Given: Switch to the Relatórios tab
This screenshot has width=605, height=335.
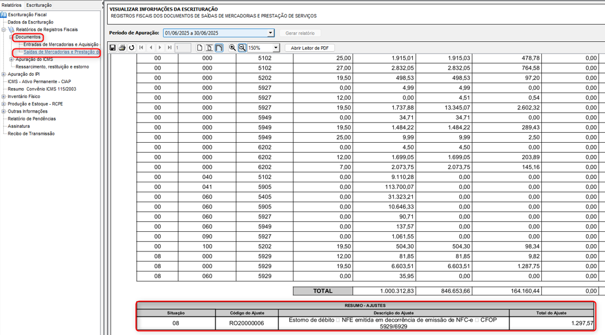Looking at the screenshot, I should point(11,5).
